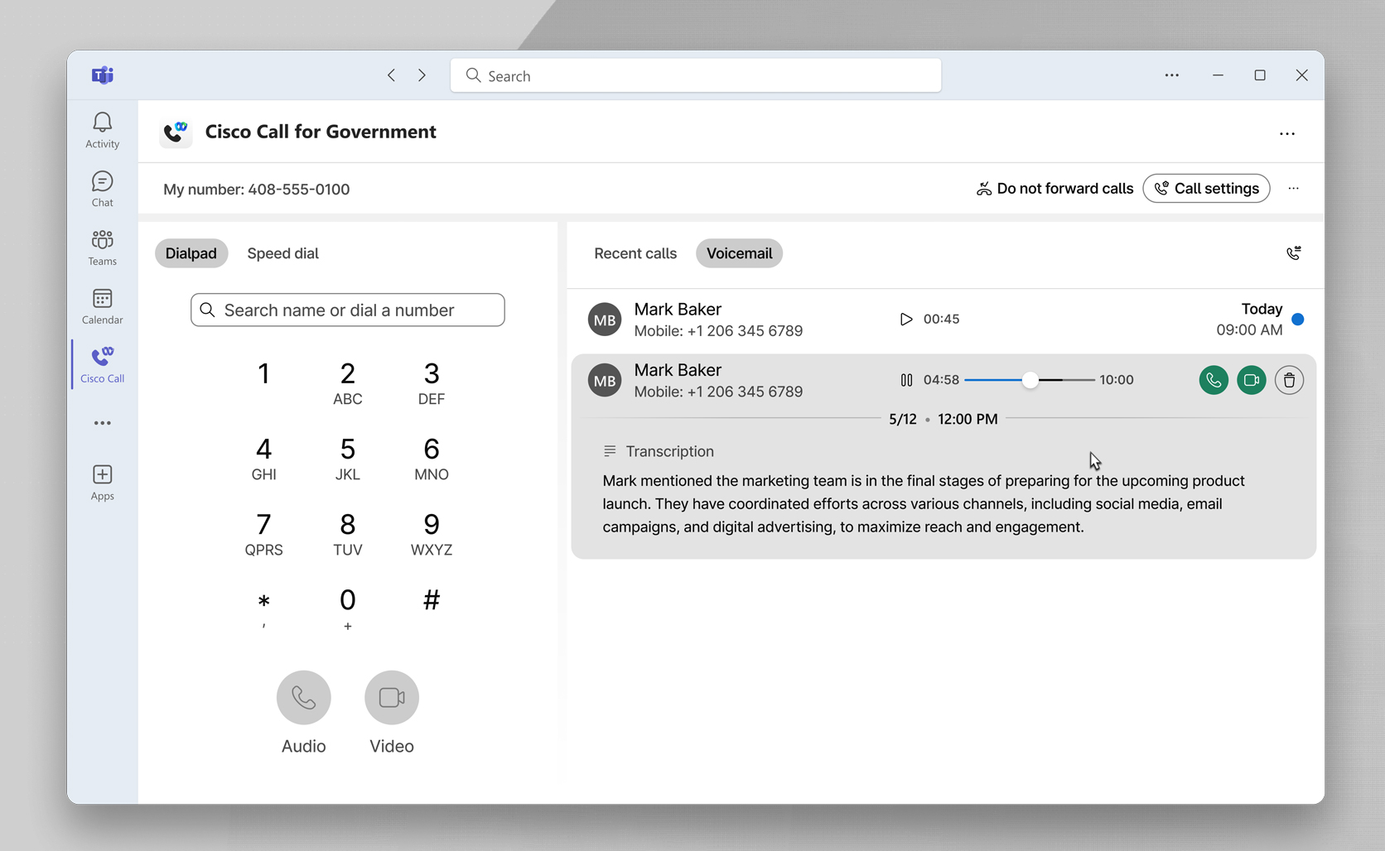Play the 00:45 voicemail from Mark Baker
Viewport: 1385px width, 851px height.
(905, 320)
